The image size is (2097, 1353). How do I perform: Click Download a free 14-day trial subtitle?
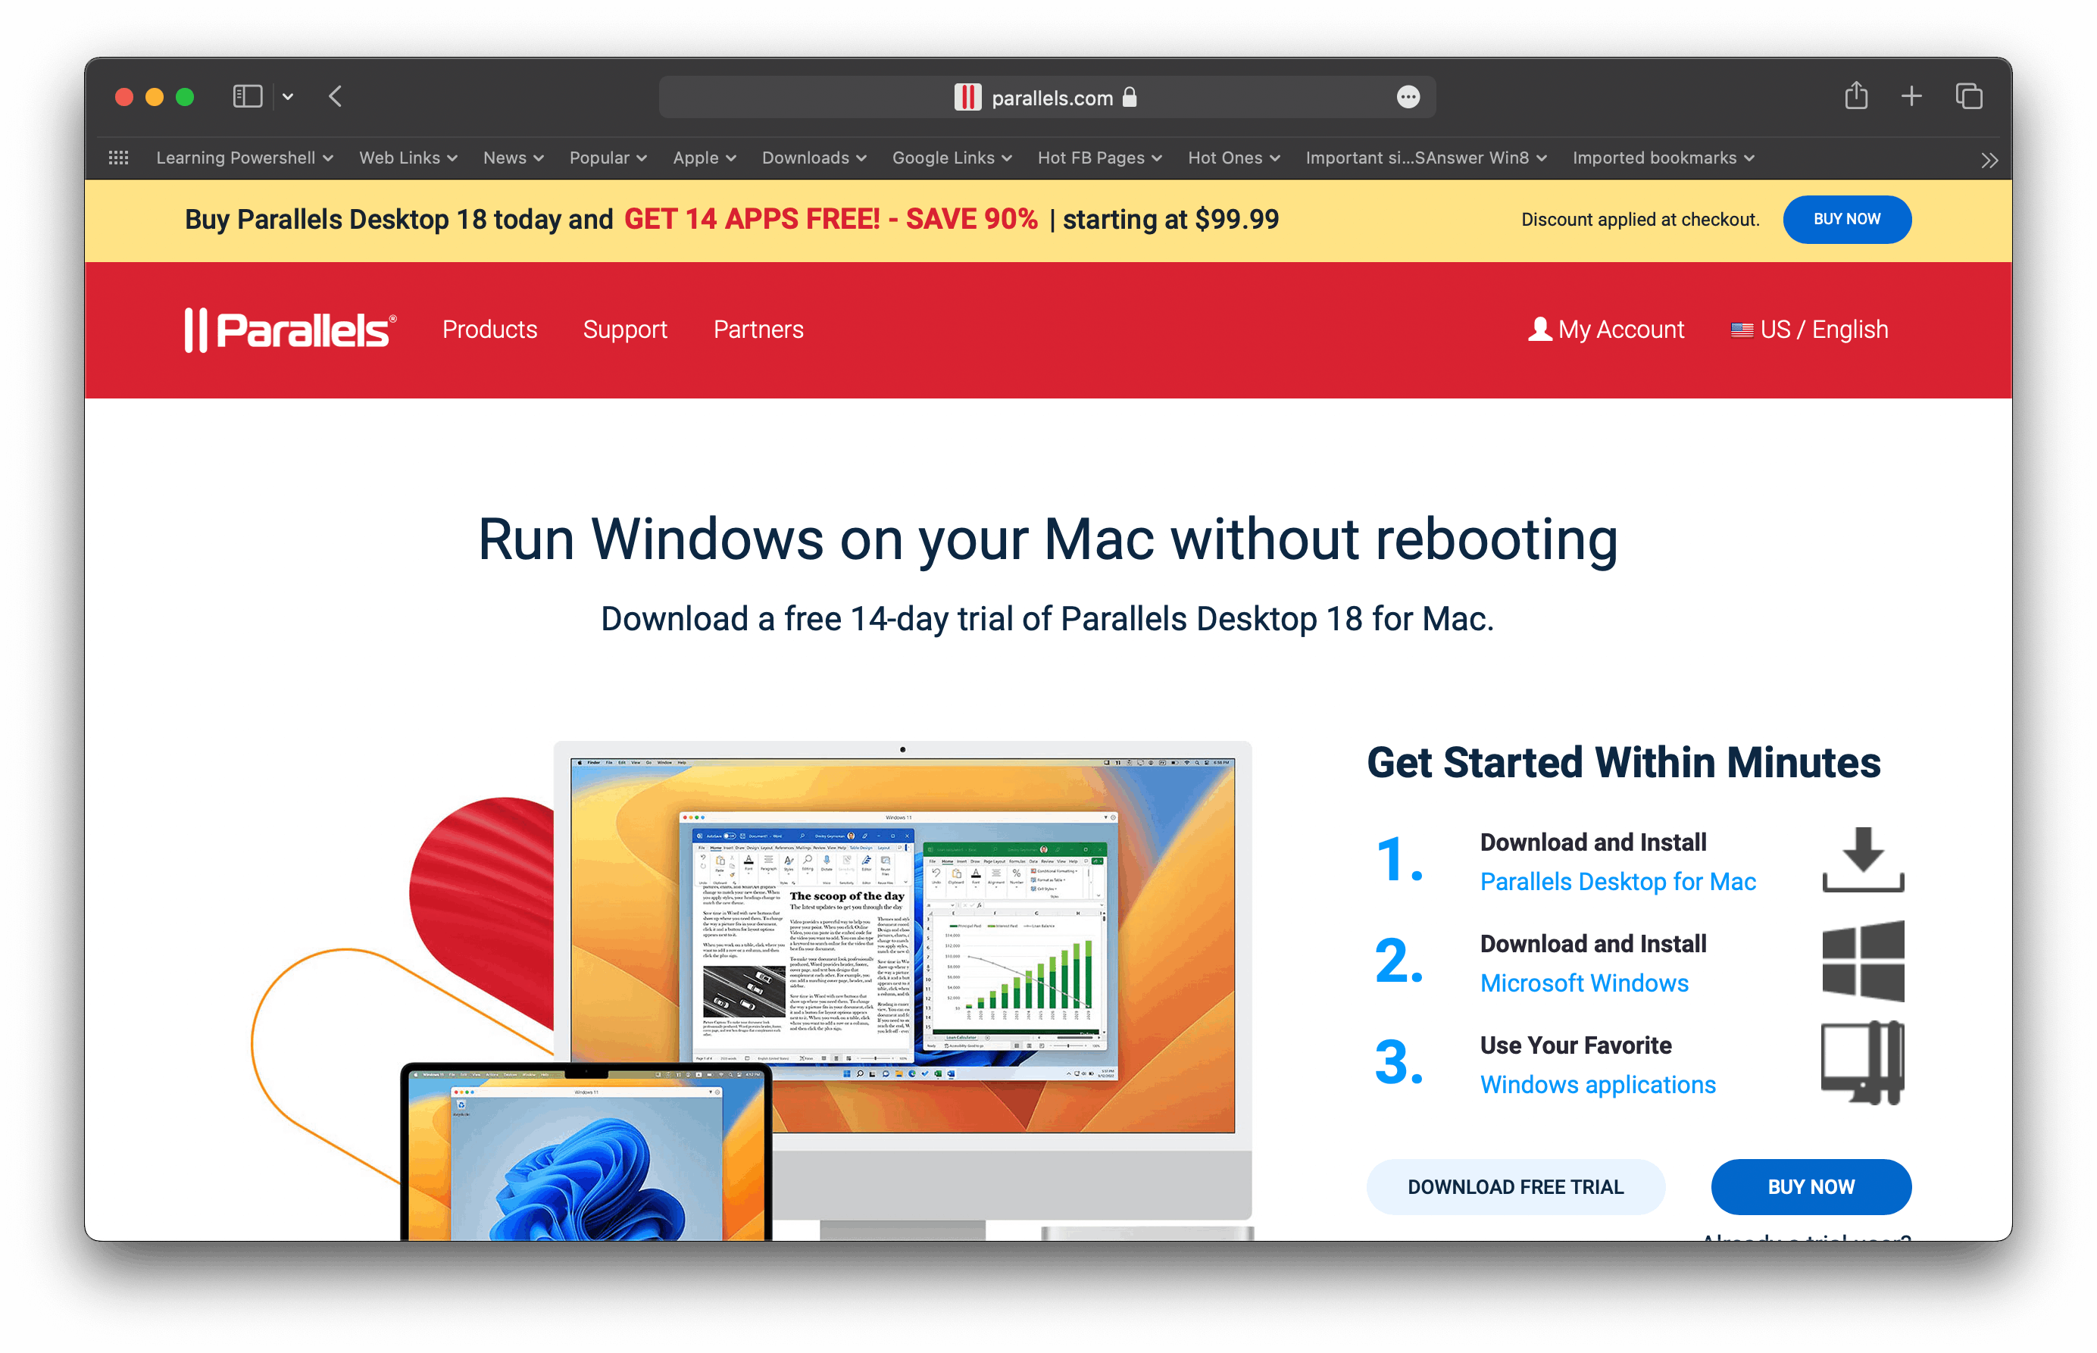click(x=1047, y=620)
